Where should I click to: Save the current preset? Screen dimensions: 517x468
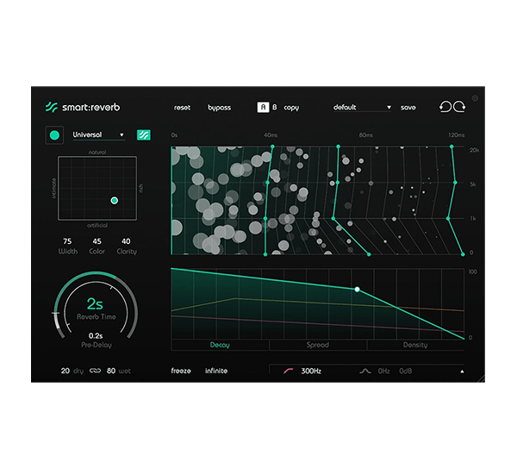(408, 108)
